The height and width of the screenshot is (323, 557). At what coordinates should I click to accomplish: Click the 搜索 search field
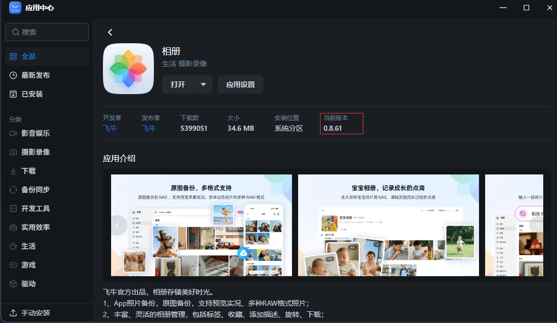click(x=47, y=32)
